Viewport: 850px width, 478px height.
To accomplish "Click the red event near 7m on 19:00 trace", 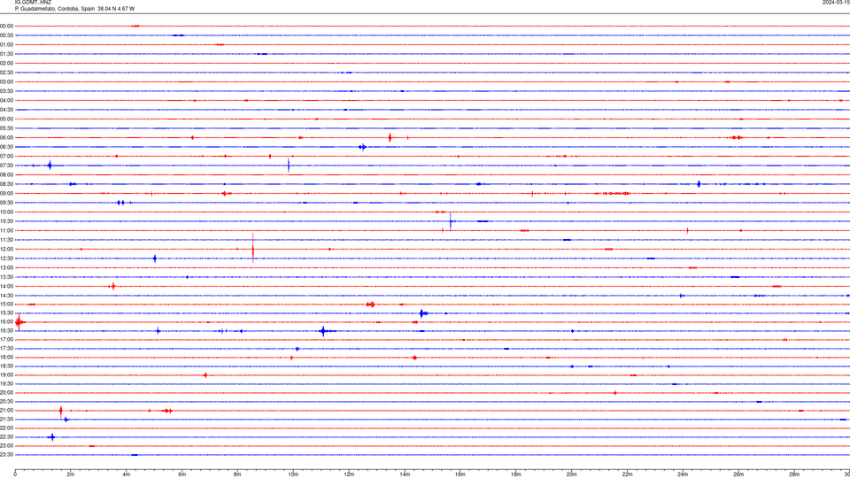I will point(205,375).
